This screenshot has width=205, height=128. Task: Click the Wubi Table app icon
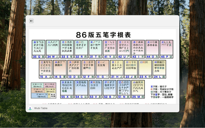(x=30, y=108)
